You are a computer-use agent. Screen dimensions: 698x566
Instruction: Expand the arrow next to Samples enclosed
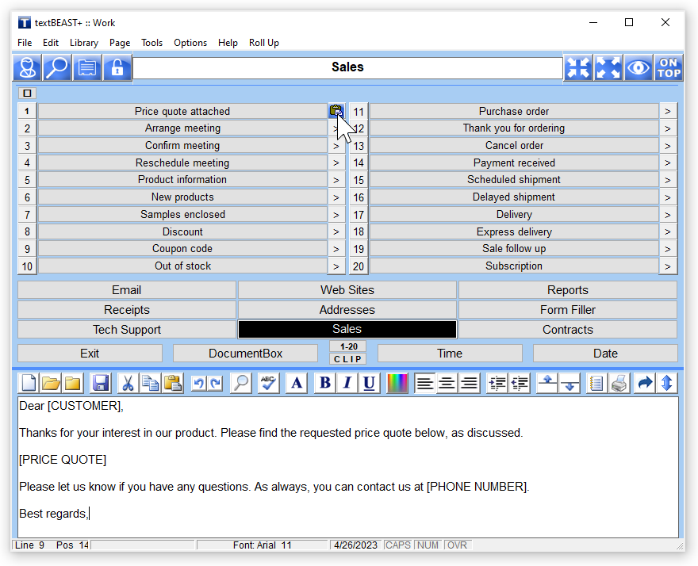coord(336,215)
